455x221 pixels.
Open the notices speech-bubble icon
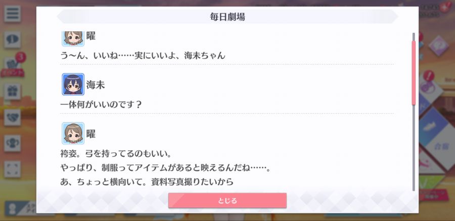pos(12,39)
